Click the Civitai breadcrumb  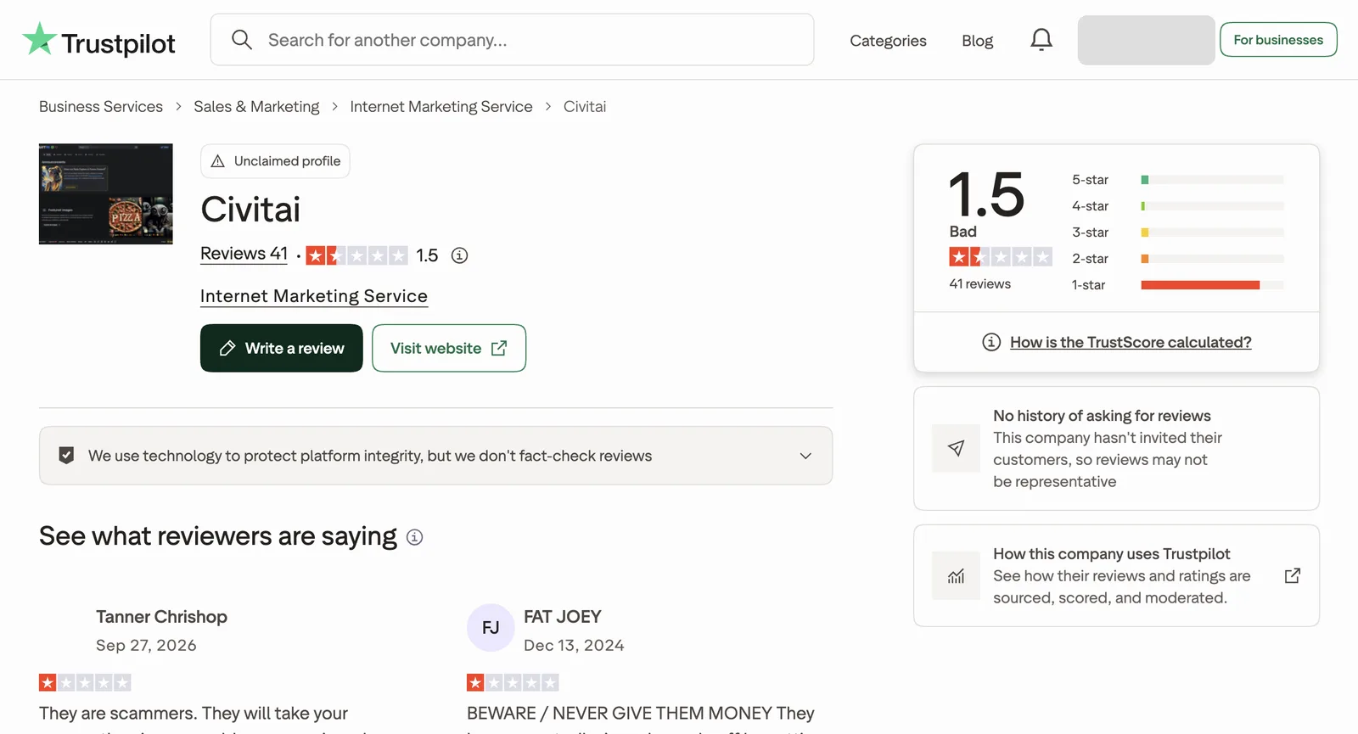click(585, 107)
